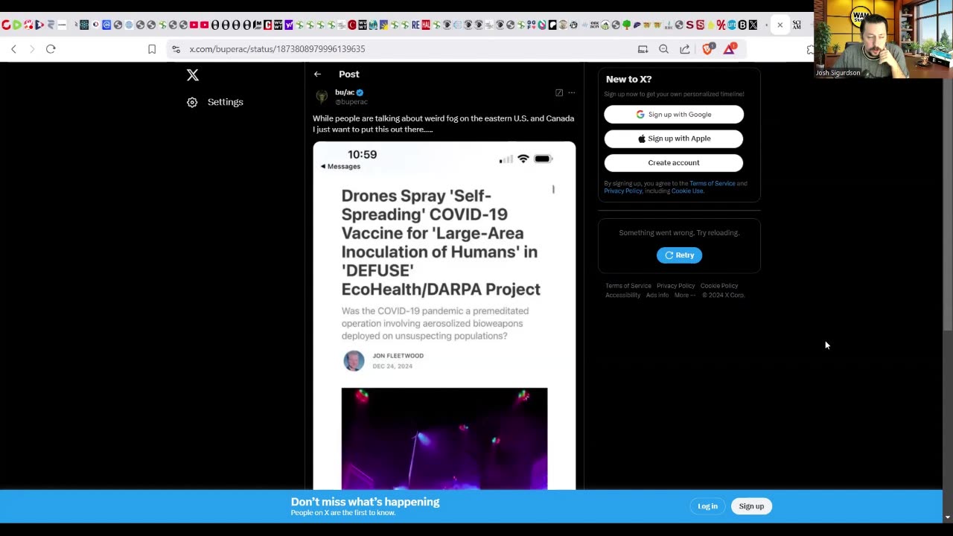The width and height of the screenshot is (953, 536).
Task: Sign up with Apple button
Action: point(674,138)
